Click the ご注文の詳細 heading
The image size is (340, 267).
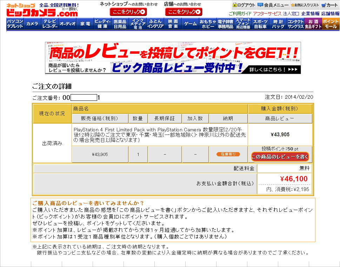(x=52, y=86)
